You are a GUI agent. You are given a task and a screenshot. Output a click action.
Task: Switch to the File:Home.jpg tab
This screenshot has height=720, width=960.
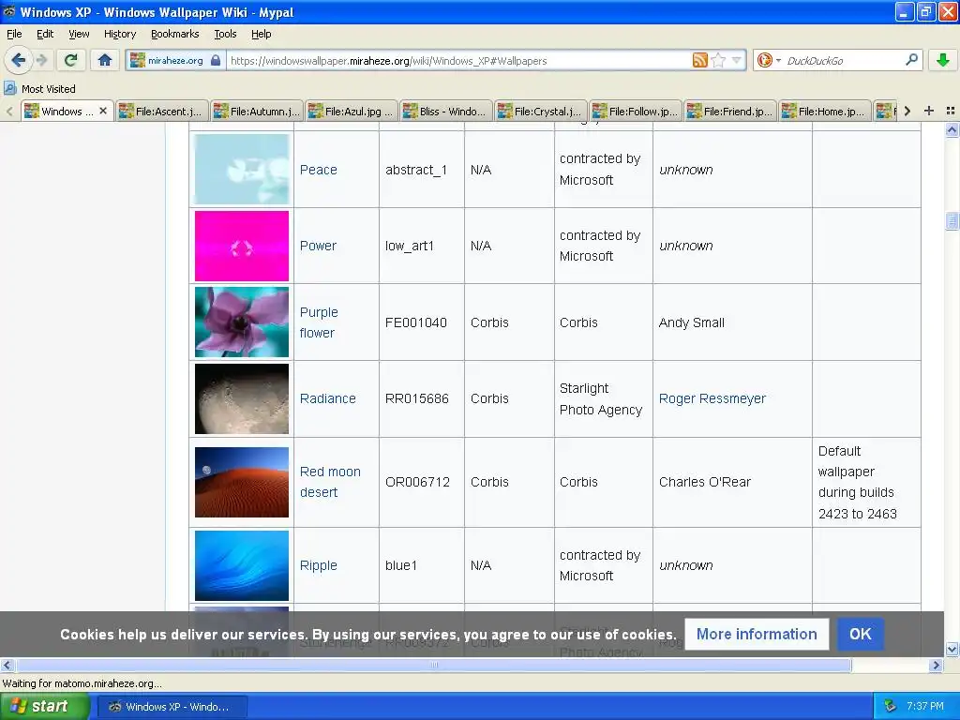click(x=825, y=112)
